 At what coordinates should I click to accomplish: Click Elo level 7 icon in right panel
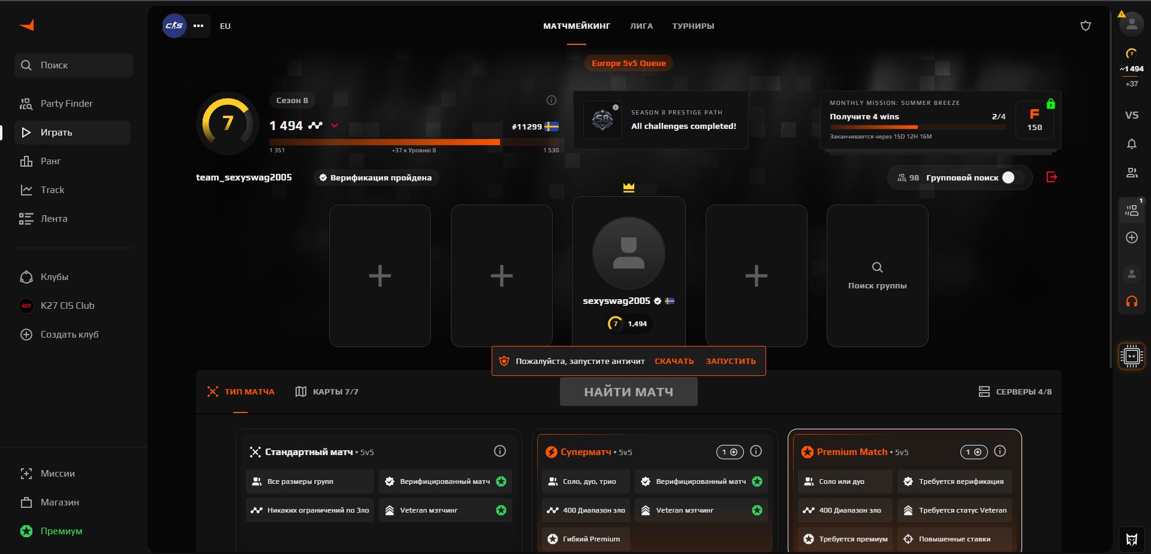(x=1132, y=53)
